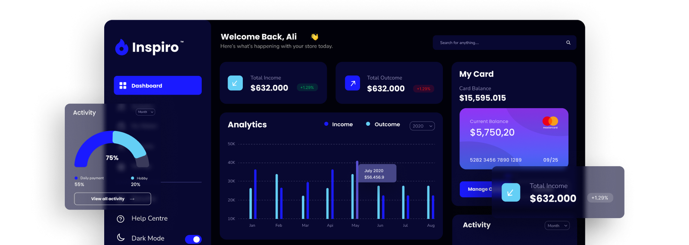Click the Mastercard logo on the card

click(550, 122)
